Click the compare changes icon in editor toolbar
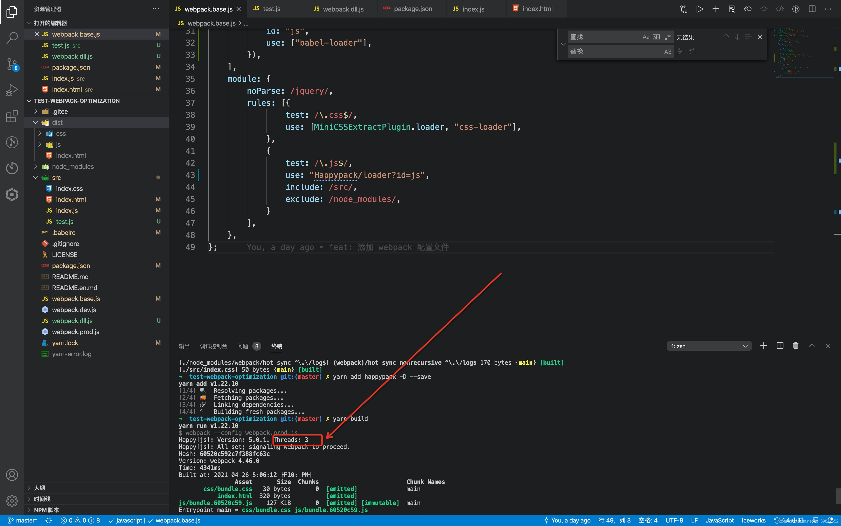The height and width of the screenshot is (526, 841). 683,9
